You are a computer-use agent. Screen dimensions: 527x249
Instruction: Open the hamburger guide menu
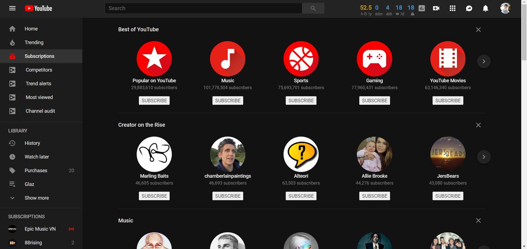[x=12, y=8]
